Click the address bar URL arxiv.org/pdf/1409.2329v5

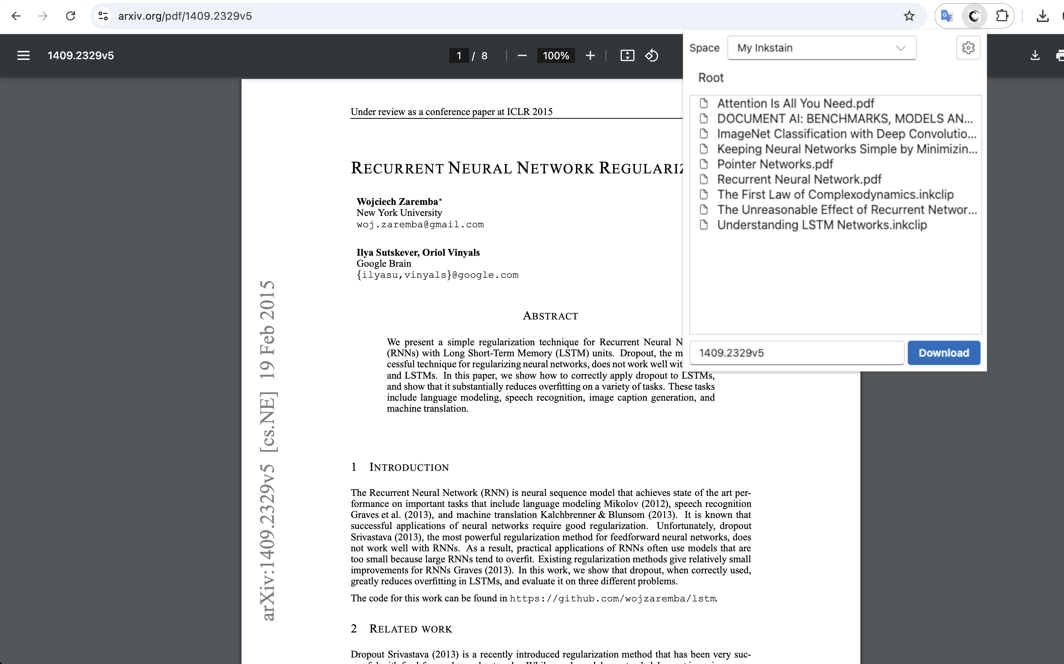[x=185, y=16]
